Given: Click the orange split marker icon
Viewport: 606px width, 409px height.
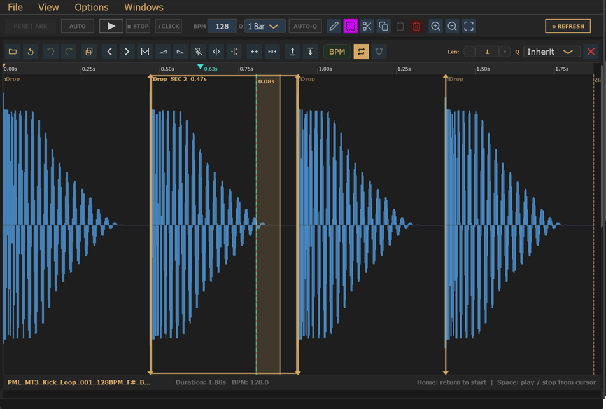Looking at the screenshot, I should (234, 52).
